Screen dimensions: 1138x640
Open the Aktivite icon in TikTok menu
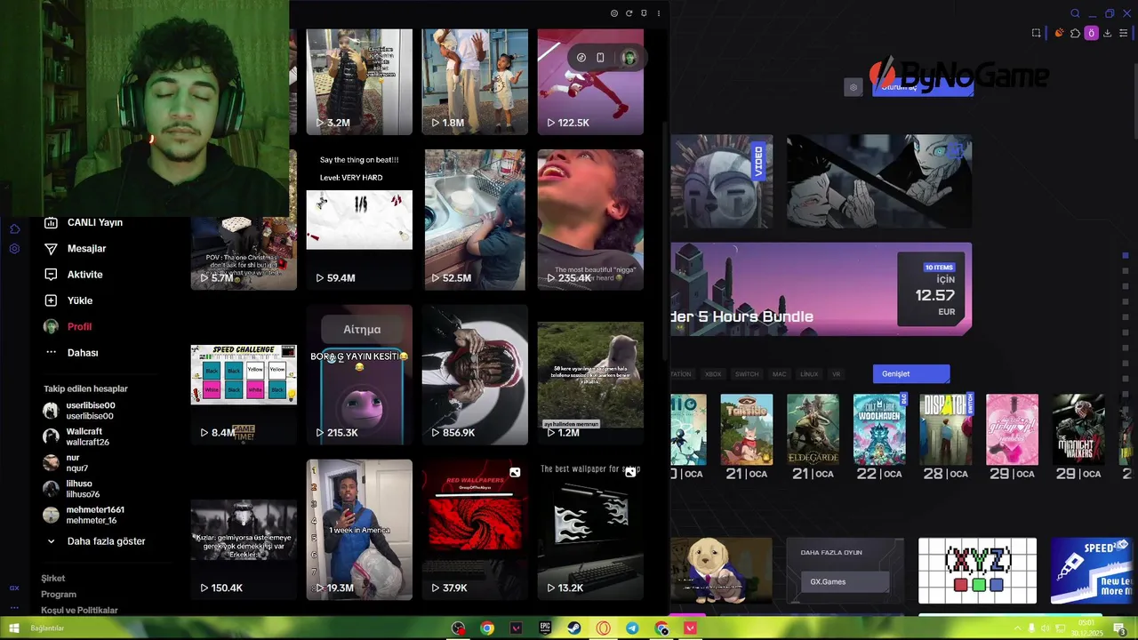coord(51,275)
